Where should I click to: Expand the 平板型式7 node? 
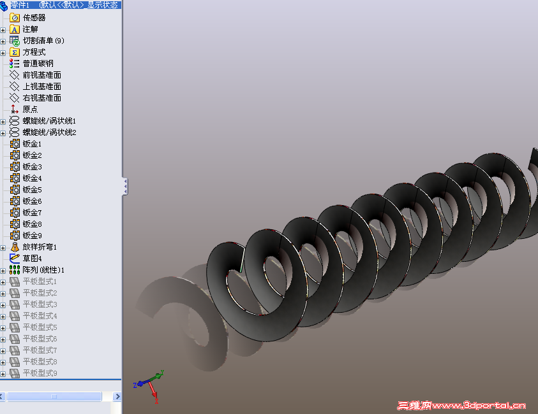3,351
